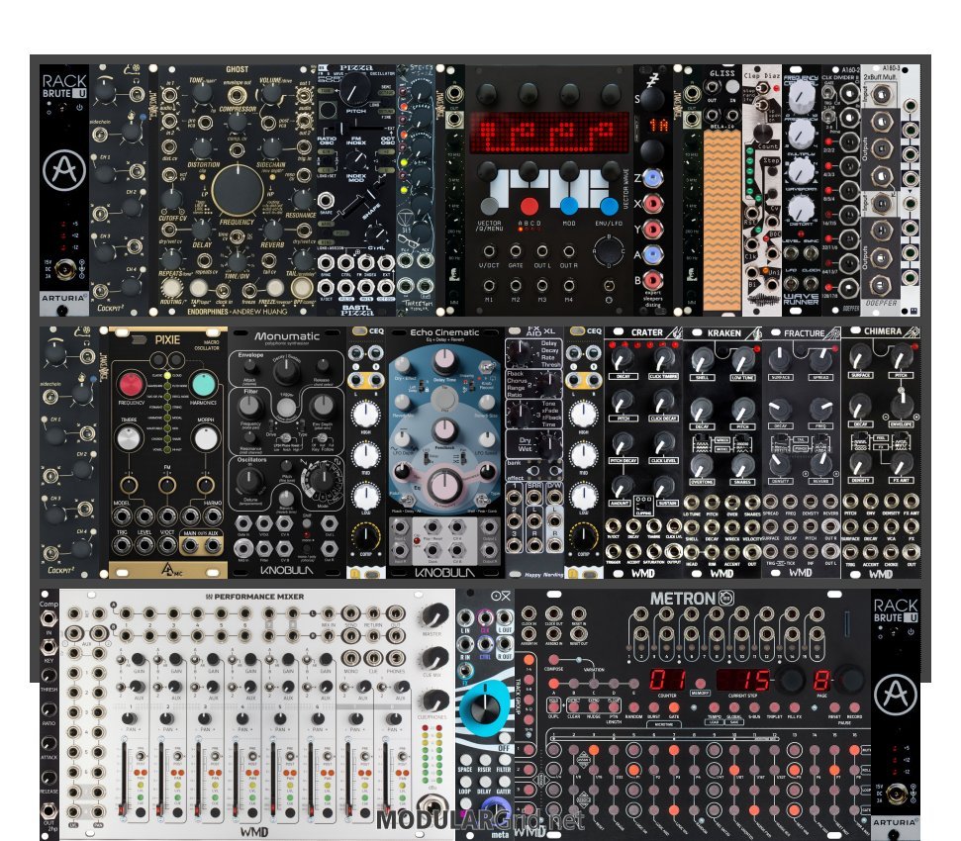This screenshot has width=961, height=841.
Task: Click the Count knob on Clep Diaz
Action: coord(762,133)
